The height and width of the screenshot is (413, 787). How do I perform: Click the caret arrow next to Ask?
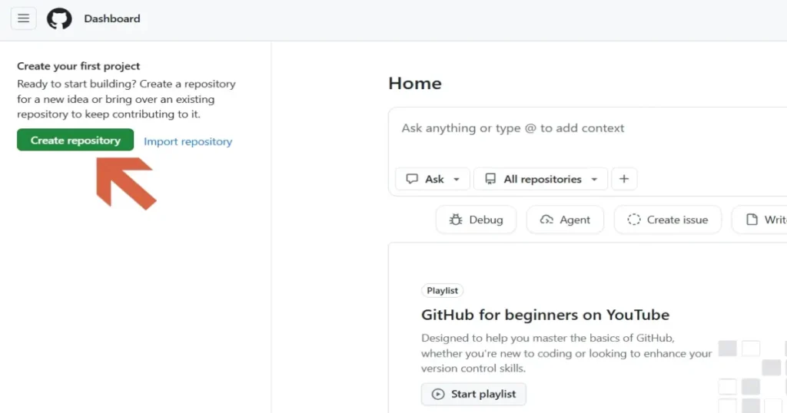457,180
